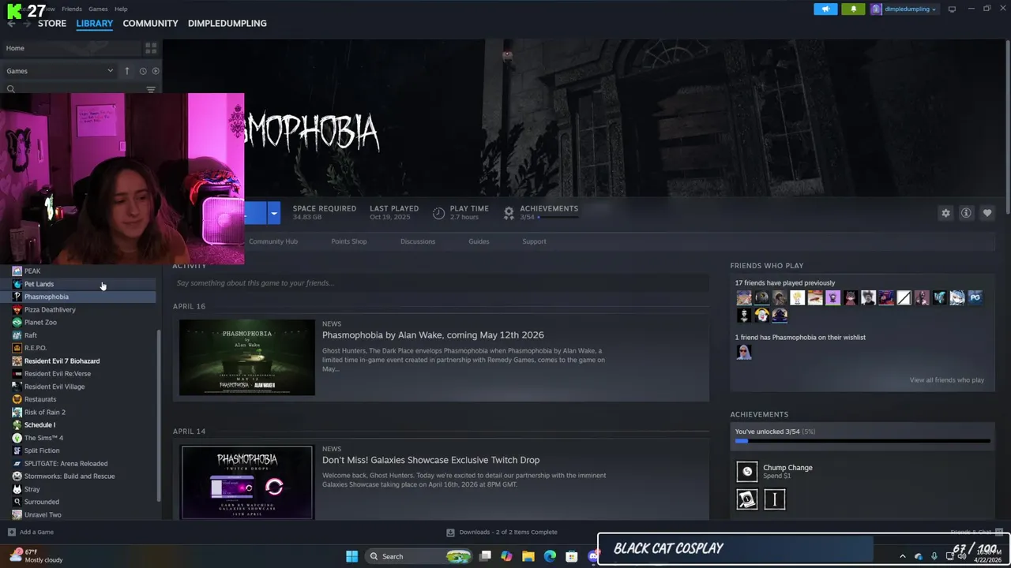
Task: Open the green notifications bell
Action: tap(853, 9)
